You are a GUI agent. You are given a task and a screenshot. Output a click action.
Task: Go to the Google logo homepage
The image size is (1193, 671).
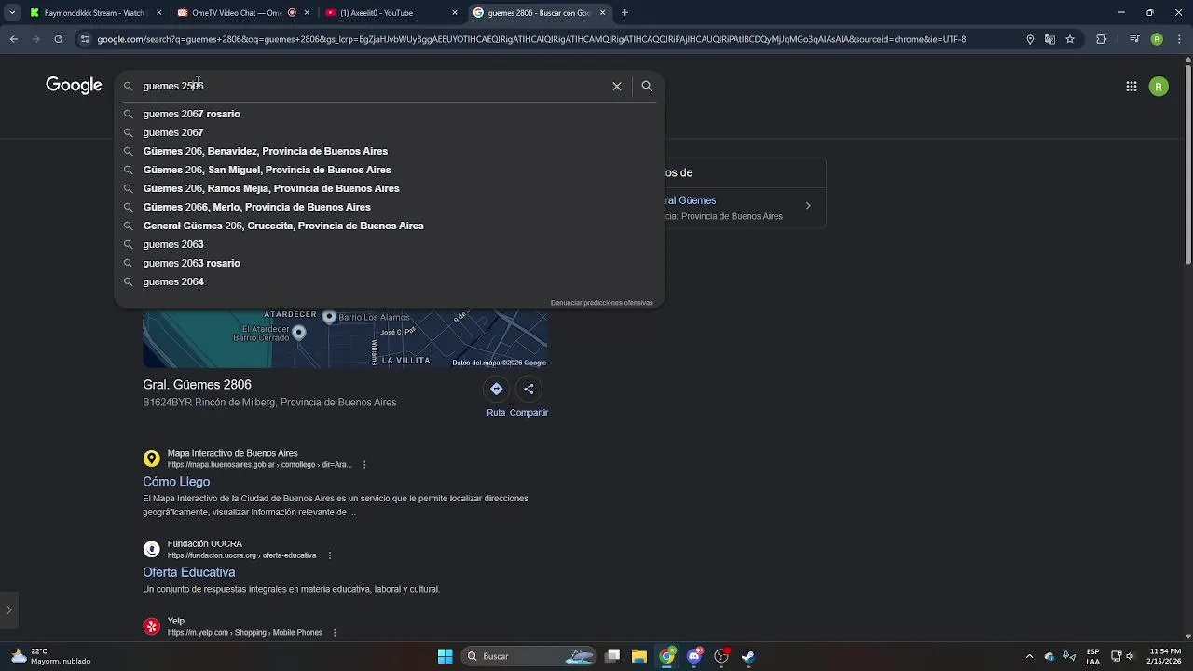point(74,86)
